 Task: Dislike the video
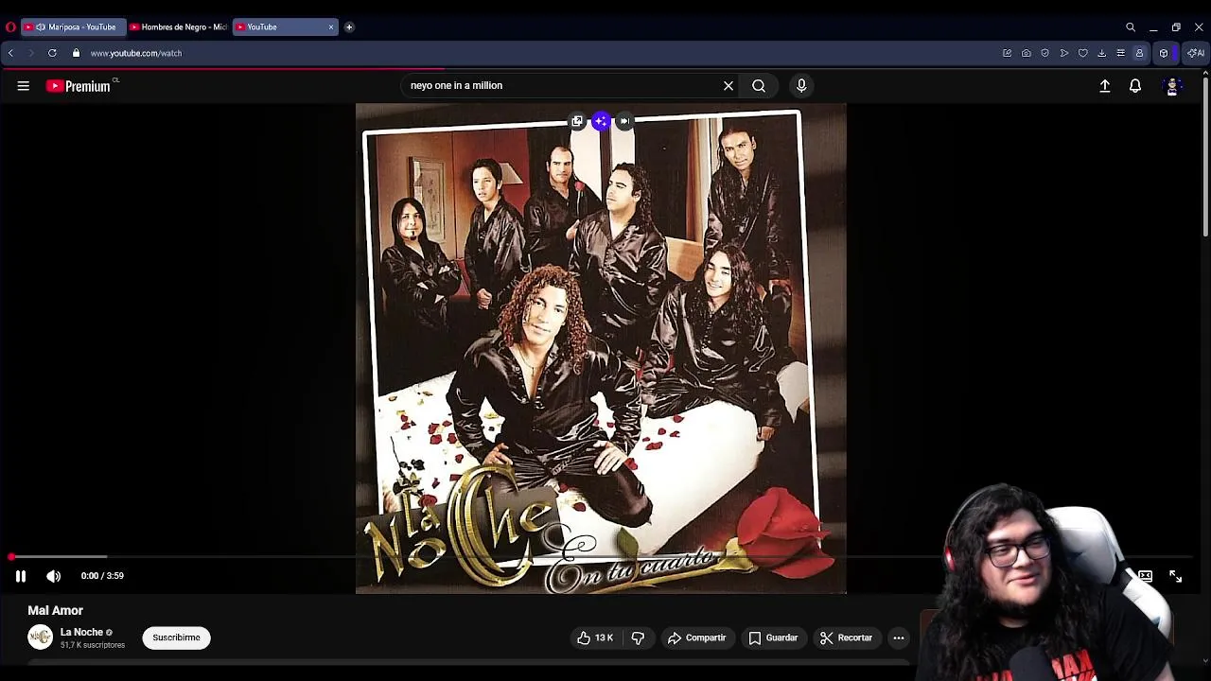(638, 638)
